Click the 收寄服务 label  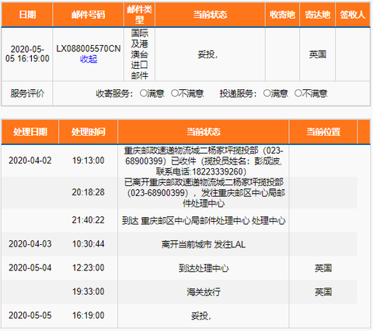[114, 93]
